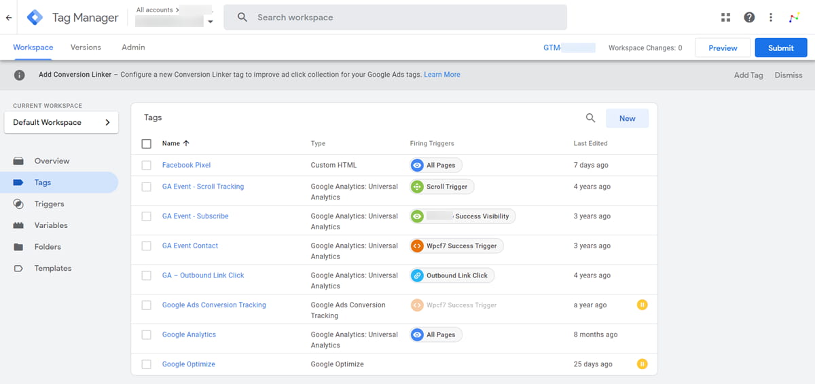This screenshot has height=384, width=815.
Task: Click the Folders sidebar icon
Action: (19, 247)
